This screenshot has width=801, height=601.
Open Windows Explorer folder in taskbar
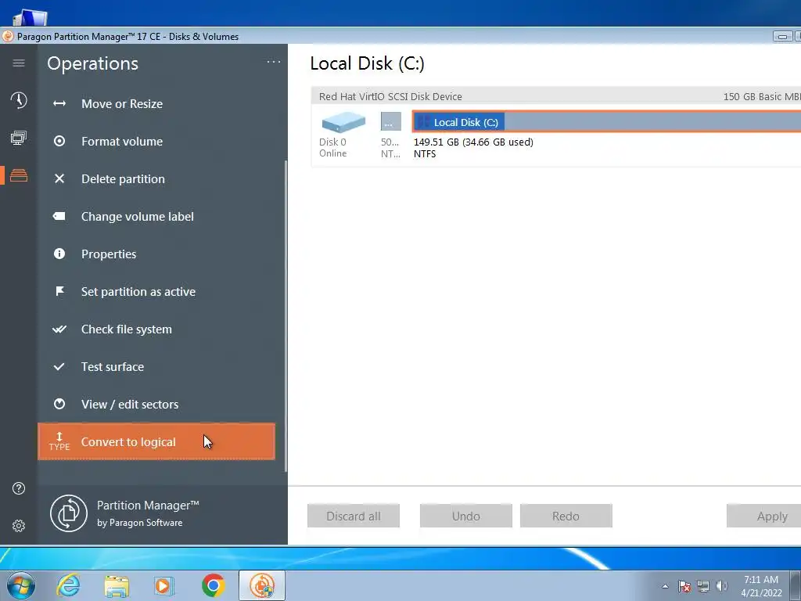pyautogui.click(x=117, y=585)
